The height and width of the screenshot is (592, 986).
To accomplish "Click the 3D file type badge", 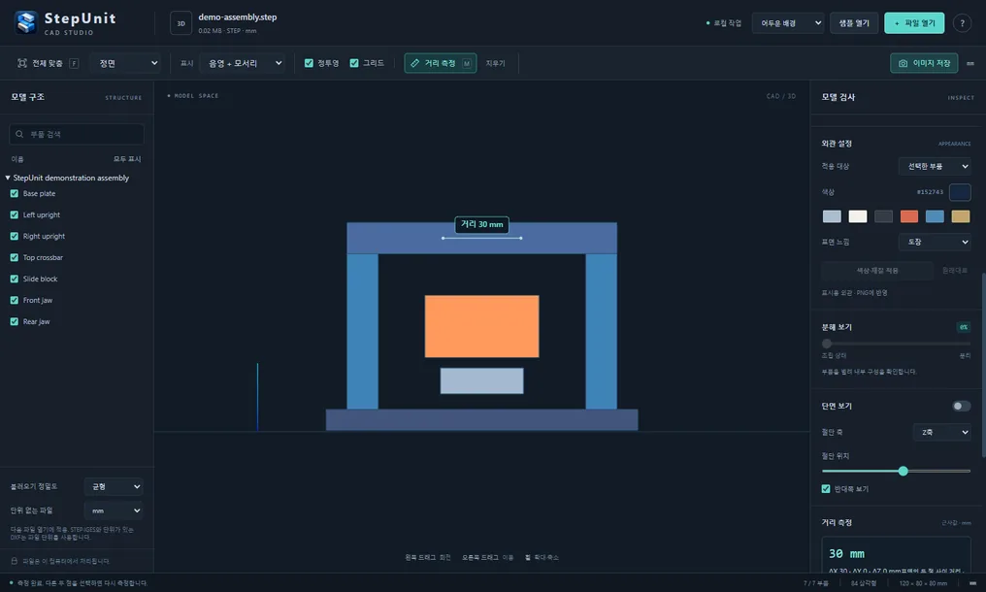I will [181, 23].
